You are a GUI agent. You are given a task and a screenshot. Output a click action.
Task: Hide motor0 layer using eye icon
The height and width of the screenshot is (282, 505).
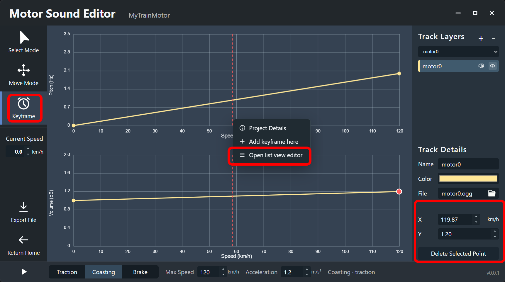click(x=493, y=66)
